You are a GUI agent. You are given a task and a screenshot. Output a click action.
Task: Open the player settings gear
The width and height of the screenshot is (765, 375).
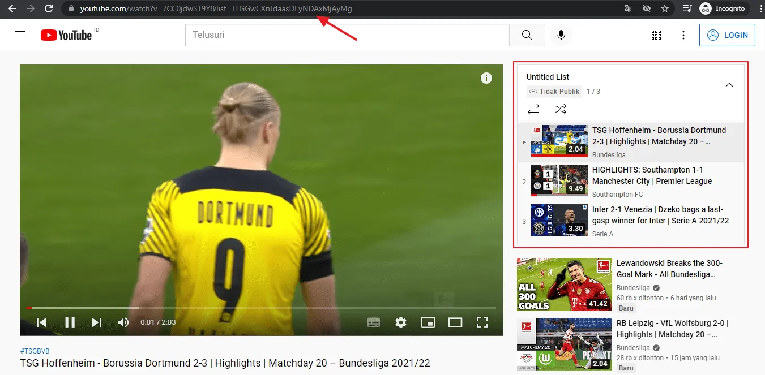(x=401, y=322)
